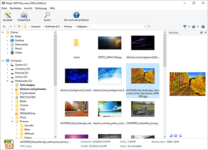Collapse the Multimedia (G:) drive node
This screenshot has width=208, height=150.
tap(7, 81)
